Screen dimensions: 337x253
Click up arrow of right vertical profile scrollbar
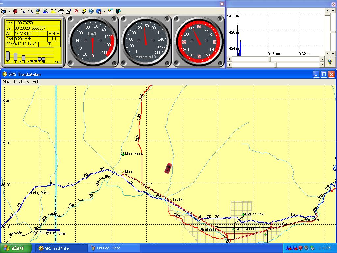pos(333,10)
